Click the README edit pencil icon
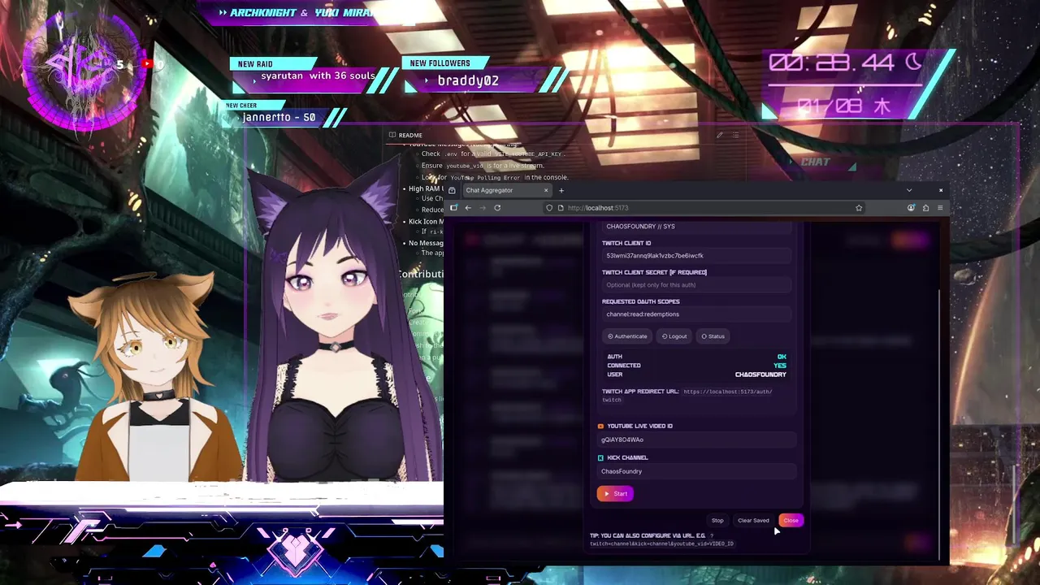Viewport: 1040px width, 585px height. pos(719,135)
